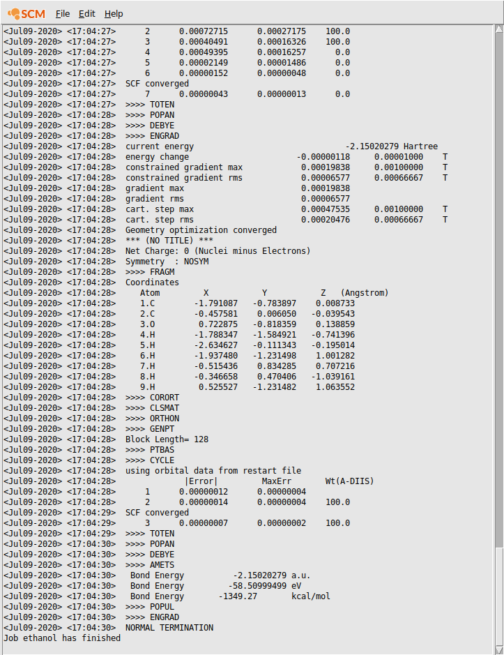Screen dimensions: 504x655
Task: Open the Edit menu
Action: pyautogui.click(x=87, y=14)
